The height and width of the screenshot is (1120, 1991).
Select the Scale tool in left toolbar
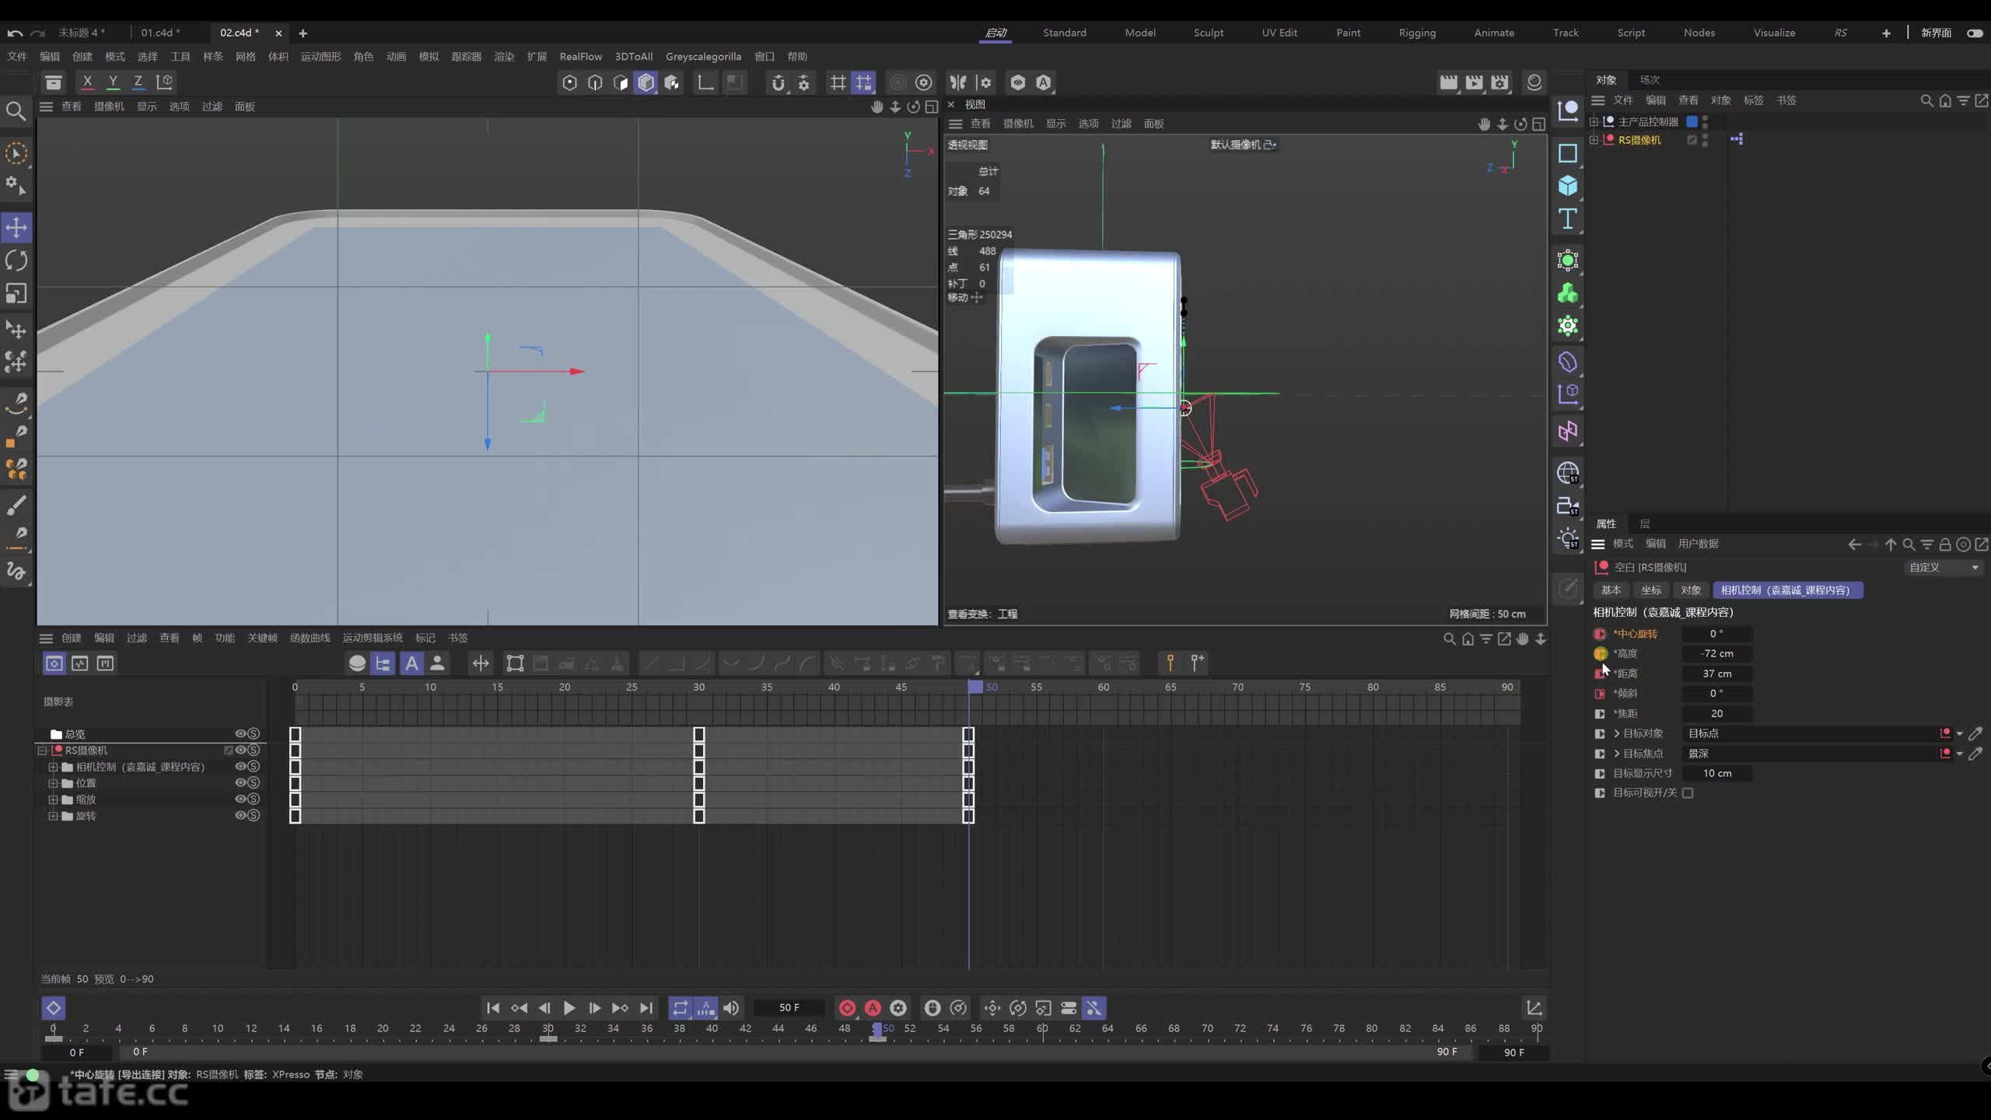click(16, 293)
